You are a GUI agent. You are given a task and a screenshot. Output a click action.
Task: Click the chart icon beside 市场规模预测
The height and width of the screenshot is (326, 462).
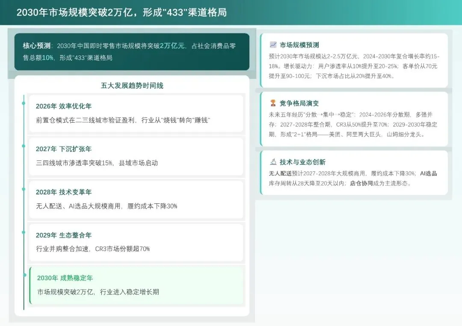[x=273, y=45]
